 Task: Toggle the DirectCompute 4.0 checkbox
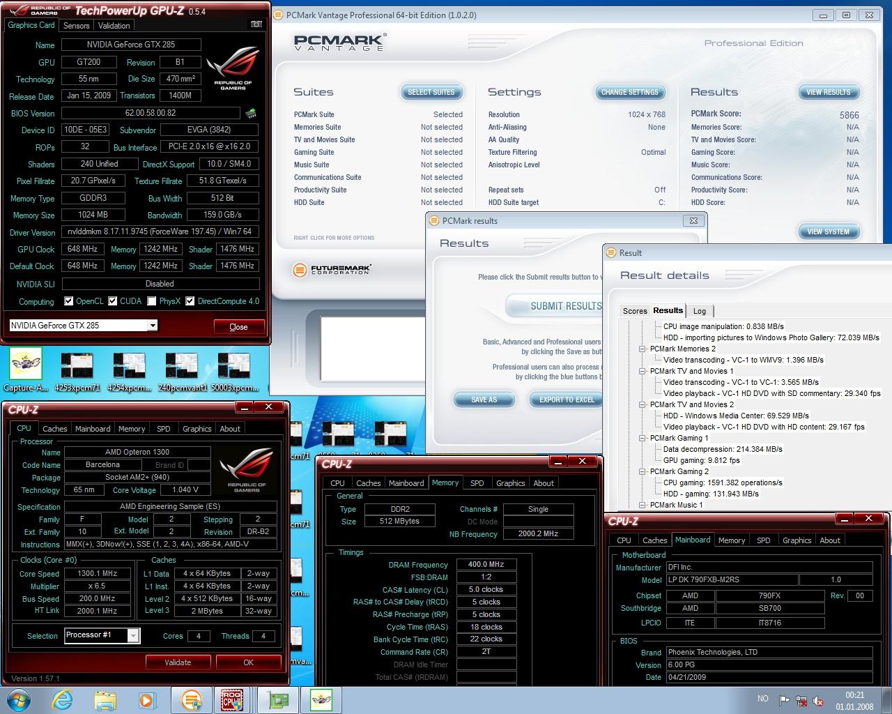pyautogui.click(x=190, y=301)
